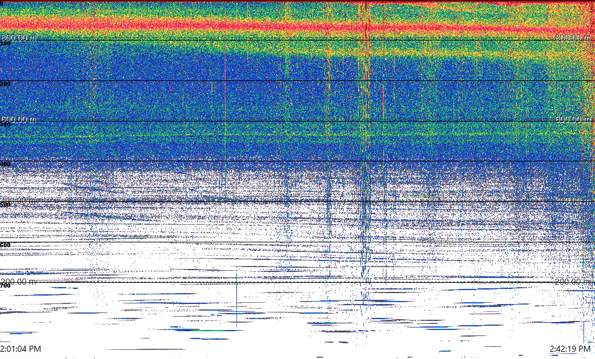Select the 400 depth scale label

tap(5, 164)
